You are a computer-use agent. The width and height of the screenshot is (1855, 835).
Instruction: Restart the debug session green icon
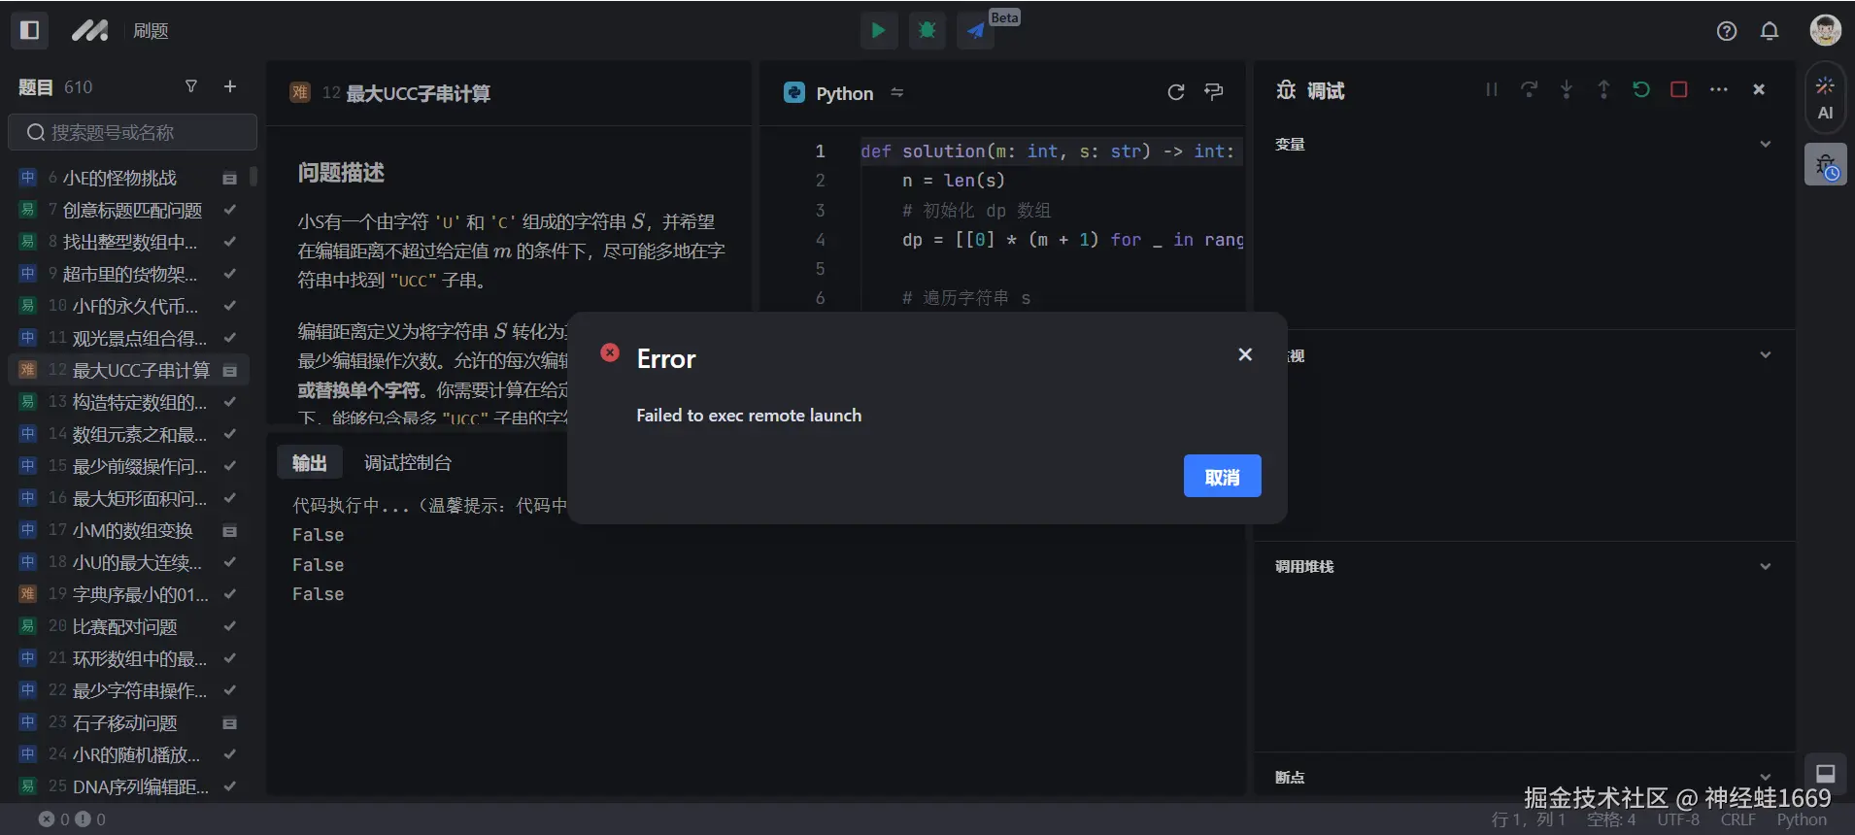tap(1641, 89)
